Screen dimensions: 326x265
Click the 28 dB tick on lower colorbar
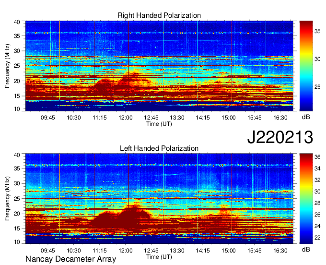(317, 203)
